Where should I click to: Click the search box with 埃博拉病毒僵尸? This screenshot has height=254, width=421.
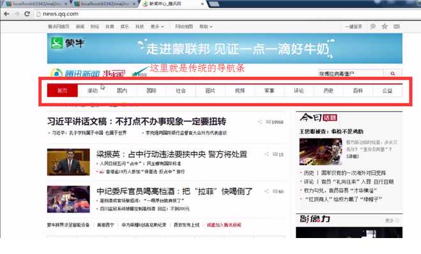point(350,73)
